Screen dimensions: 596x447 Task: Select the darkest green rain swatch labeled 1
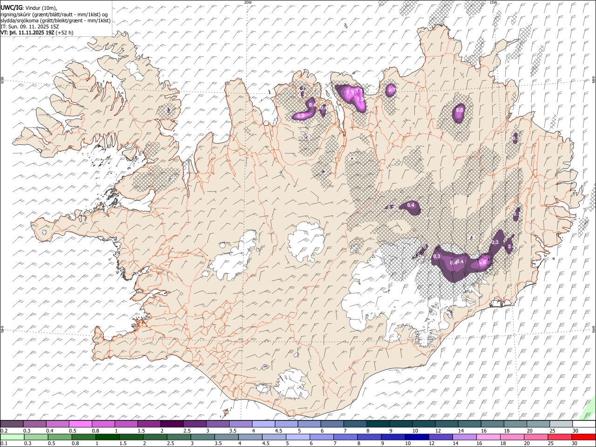[108, 437]
